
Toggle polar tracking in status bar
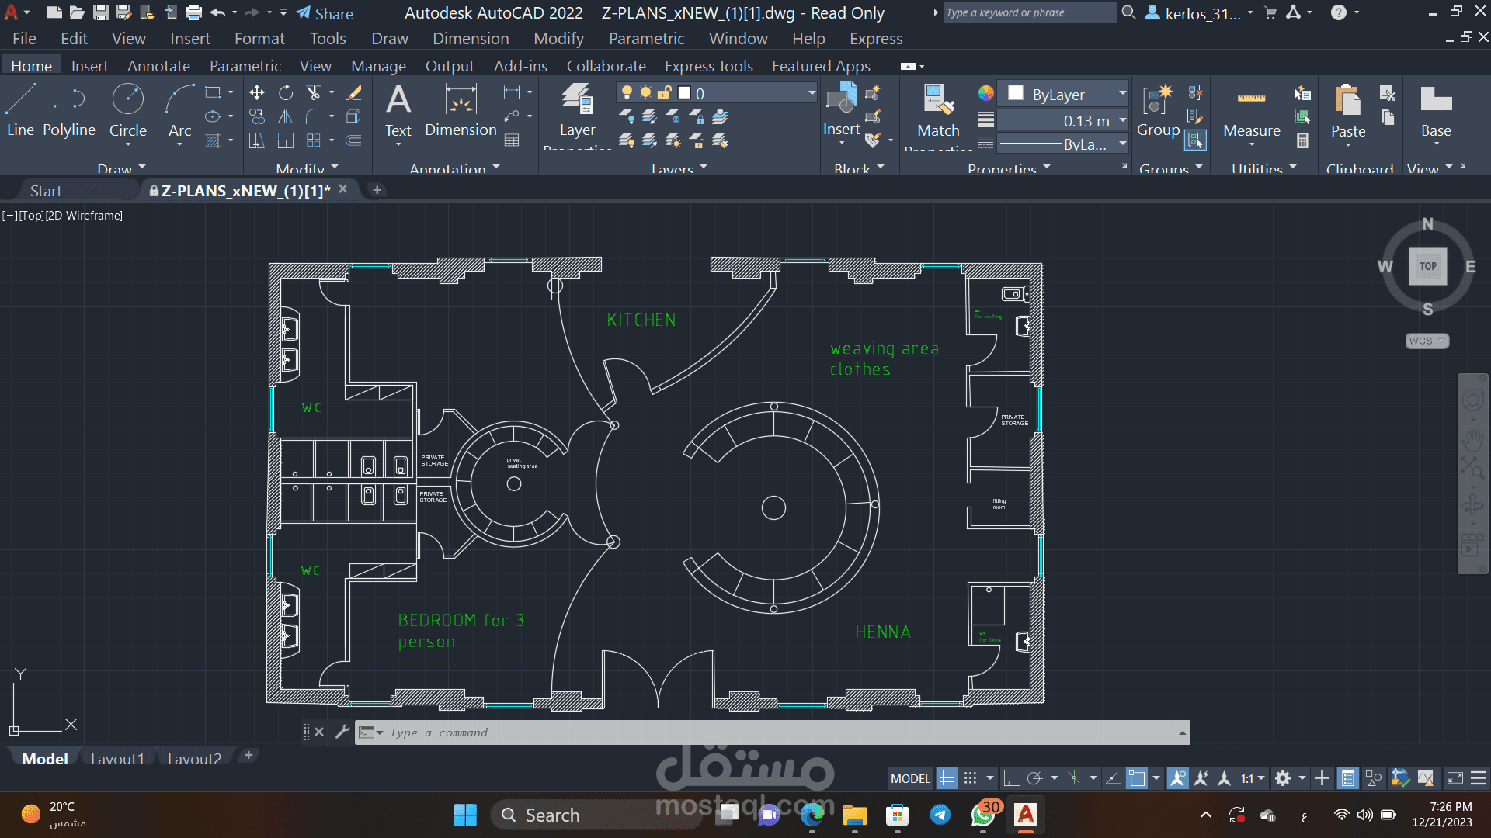point(1034,778)
